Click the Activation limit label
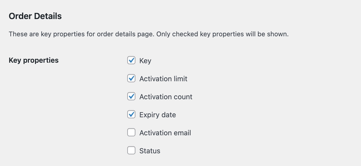Screen dimensions: 361x166 pos(163,79)
